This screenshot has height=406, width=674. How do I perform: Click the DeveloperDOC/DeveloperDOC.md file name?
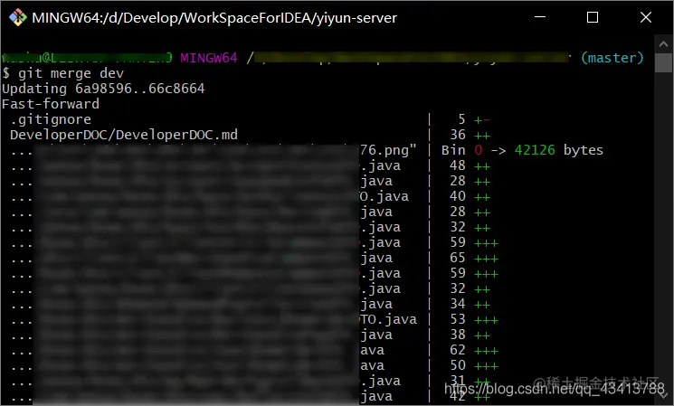tap(124, 135)
